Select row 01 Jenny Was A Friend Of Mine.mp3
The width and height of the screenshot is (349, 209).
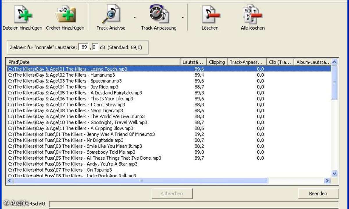[x=168, y=134]
